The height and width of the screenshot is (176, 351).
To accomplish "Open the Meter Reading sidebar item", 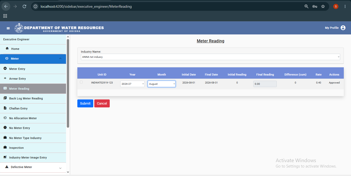I will point(33,89).
